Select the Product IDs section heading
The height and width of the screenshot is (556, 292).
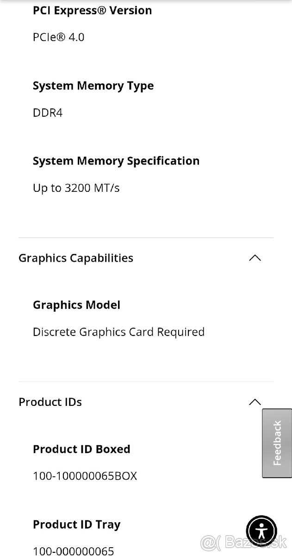pyautogui.click(x=50, y=402)
